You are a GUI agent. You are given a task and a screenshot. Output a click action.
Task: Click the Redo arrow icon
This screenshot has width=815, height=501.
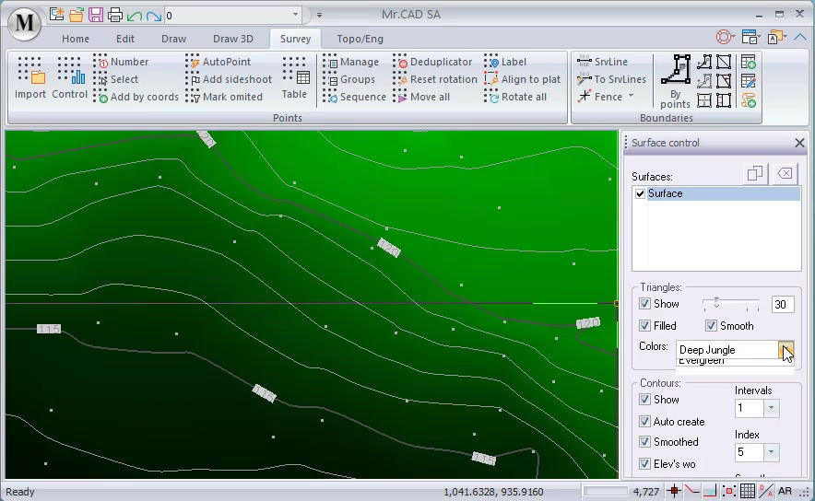pyautogui.click(x=153, y=16)
